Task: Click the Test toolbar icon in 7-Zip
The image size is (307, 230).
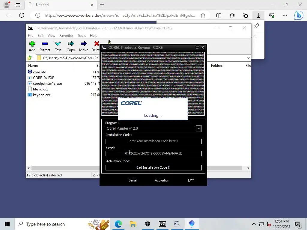Action: [58, 46]
